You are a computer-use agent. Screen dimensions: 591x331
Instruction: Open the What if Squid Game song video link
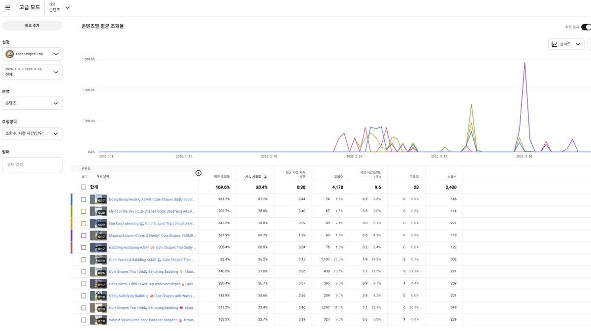pos(152,320)
